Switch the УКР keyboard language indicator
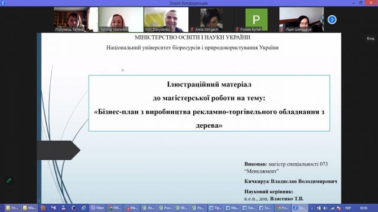378x212 pixels. pyautogui.click(x=348, y=208)
